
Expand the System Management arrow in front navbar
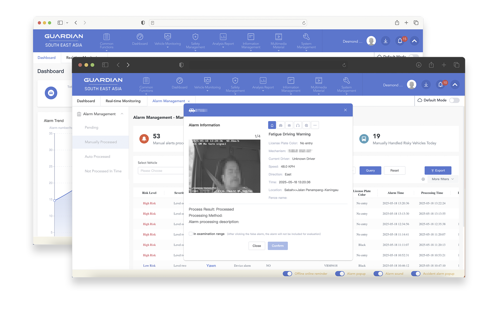tap(346, 94)
